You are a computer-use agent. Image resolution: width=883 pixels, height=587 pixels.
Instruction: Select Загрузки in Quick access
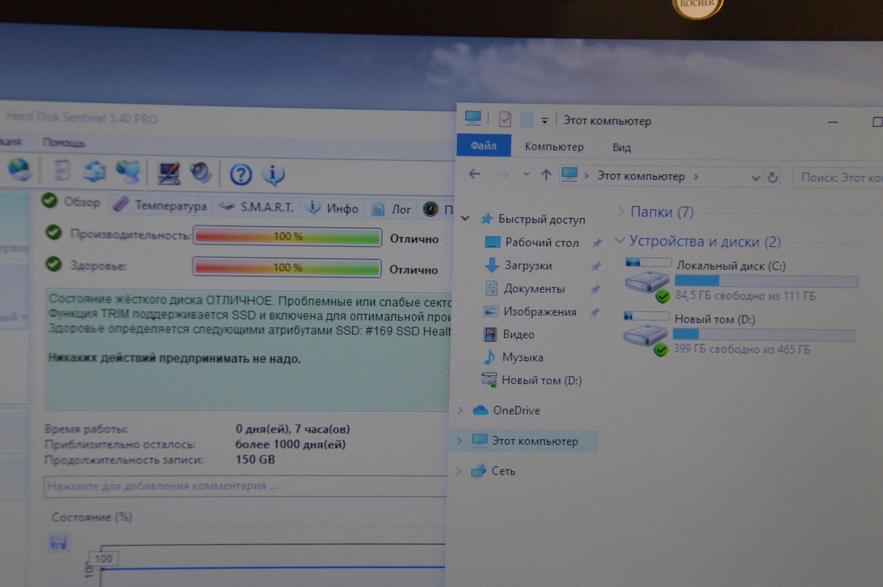[x=527, y=266]
